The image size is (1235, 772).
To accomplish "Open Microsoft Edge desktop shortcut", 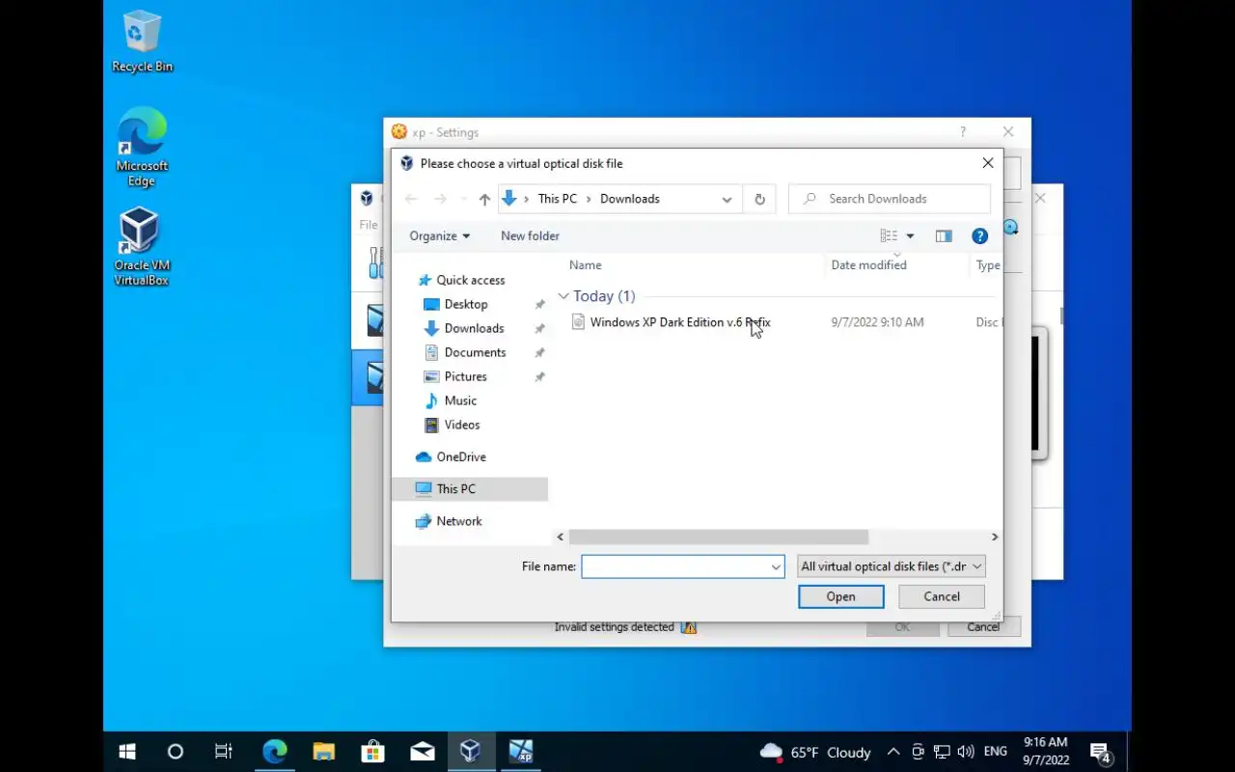I will click(x=142, y=148).
